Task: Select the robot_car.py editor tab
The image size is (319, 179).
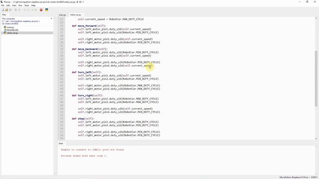Action: (x=75, y=15)
